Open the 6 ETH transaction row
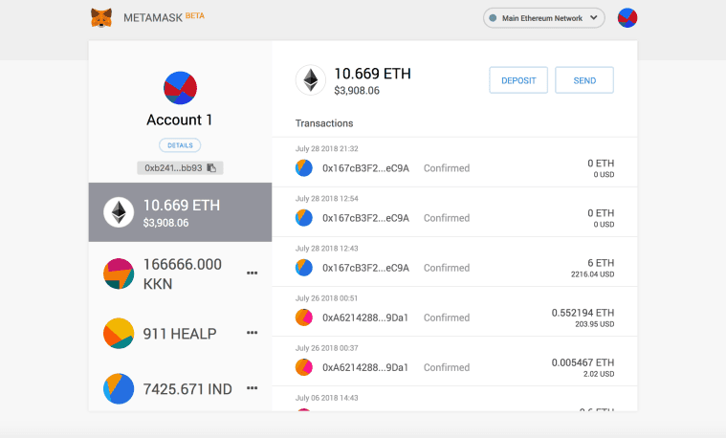The image size is (726, 438). (454, 262)
